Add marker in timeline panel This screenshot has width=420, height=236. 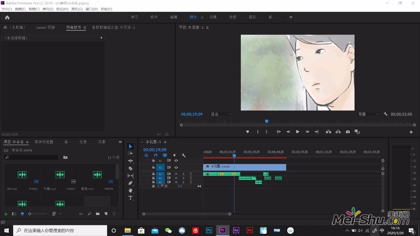tap(174, 155)
